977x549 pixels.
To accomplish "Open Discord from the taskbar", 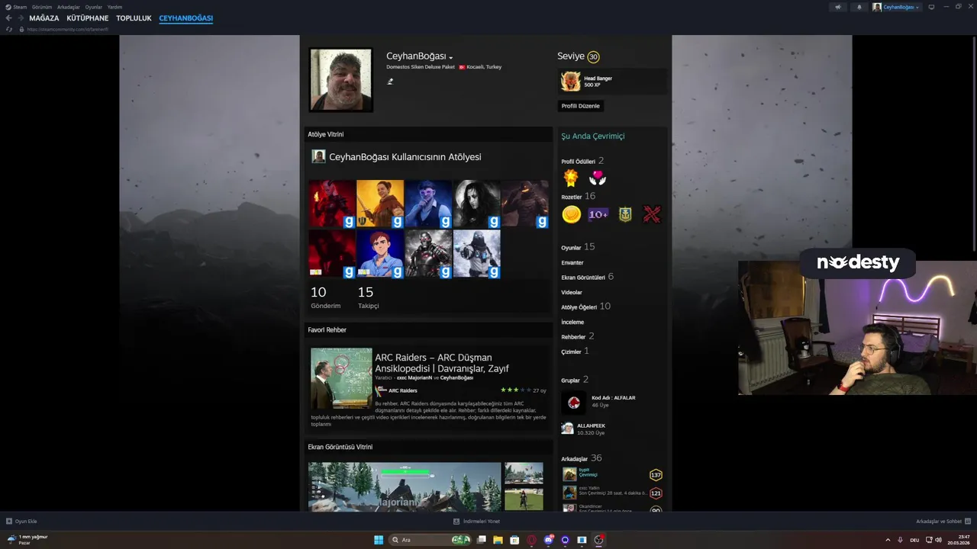I will pos(549,540).
